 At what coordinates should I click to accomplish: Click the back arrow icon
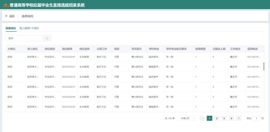(x=7, y=16)
